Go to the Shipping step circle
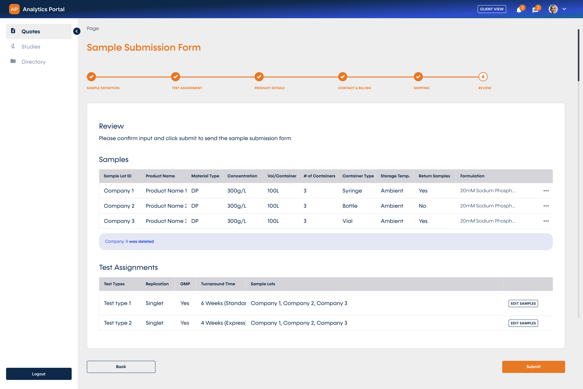583x389 pixels. [x=418, y=77]
